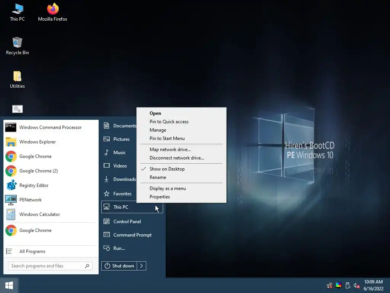Open Google Chrome (2) entry
The height and width of the screenshot is (293, 390).
(50, 171)
